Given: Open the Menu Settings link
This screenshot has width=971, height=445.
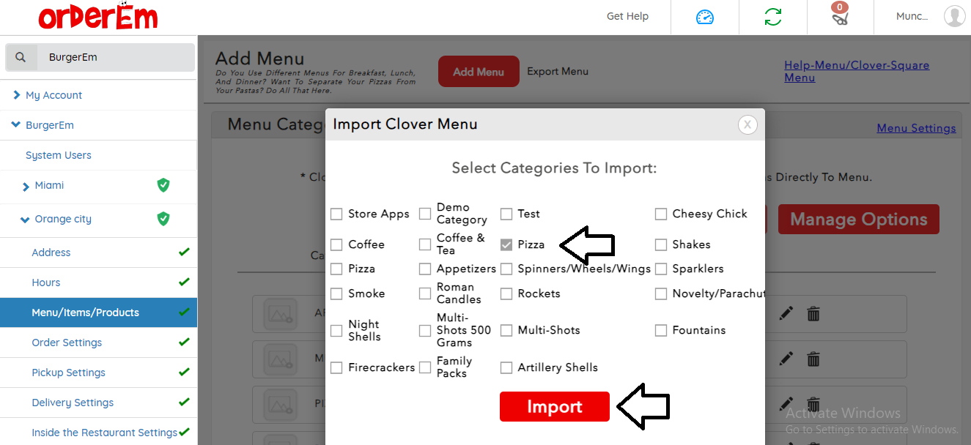Looking at the screenshot, I should click(916, 128).
